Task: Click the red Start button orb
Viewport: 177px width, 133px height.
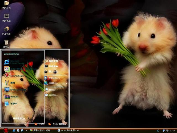Action: [5, 130]
